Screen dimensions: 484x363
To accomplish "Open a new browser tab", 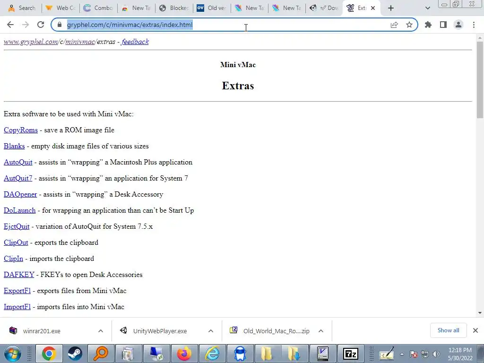I will (391, 8).
